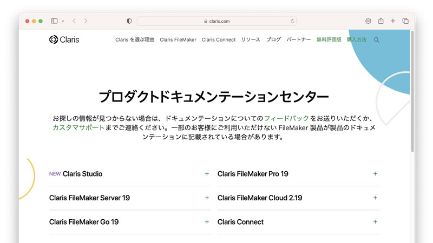Image resolution: width=433 pixels, height=243 pixels.
Task: Click the green full-screen window button
Action: (x=40, y=21)
